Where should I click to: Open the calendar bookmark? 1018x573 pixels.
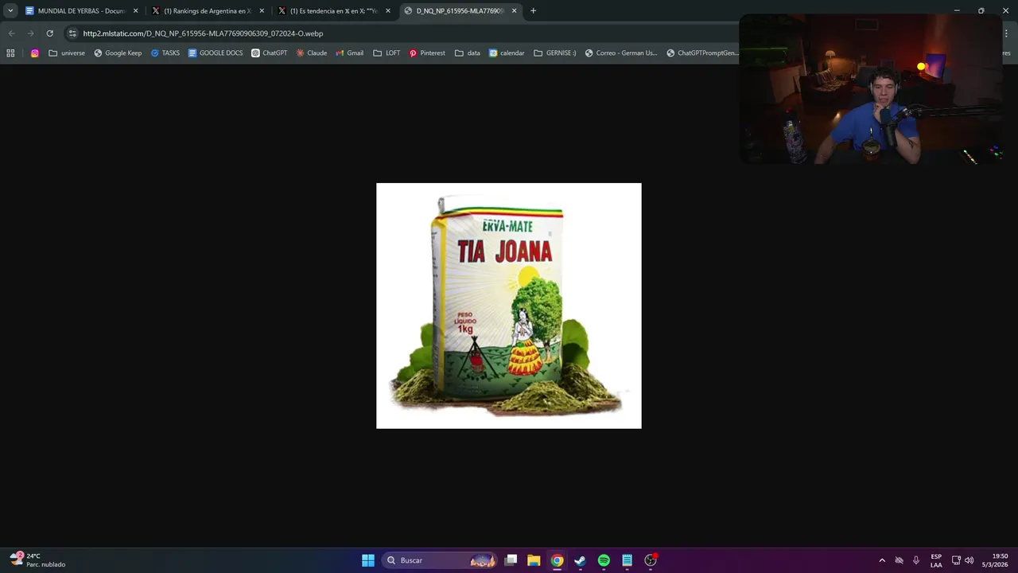(x=507, y=53)
